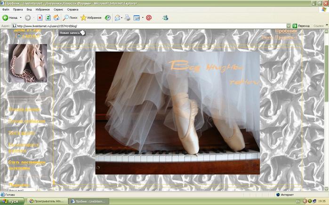
Task: Open the Вид menu
Action: [x=29, y=10]
